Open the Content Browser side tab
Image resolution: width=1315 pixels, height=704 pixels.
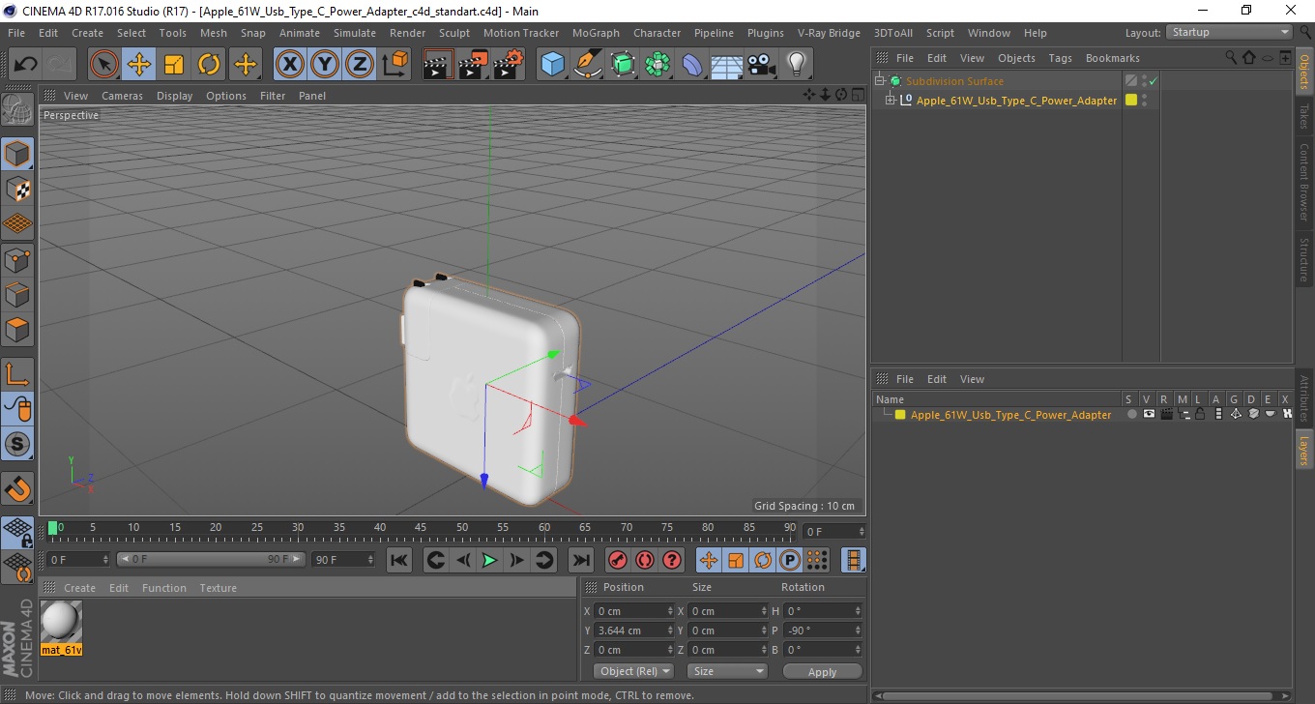tap(1304, 182)
